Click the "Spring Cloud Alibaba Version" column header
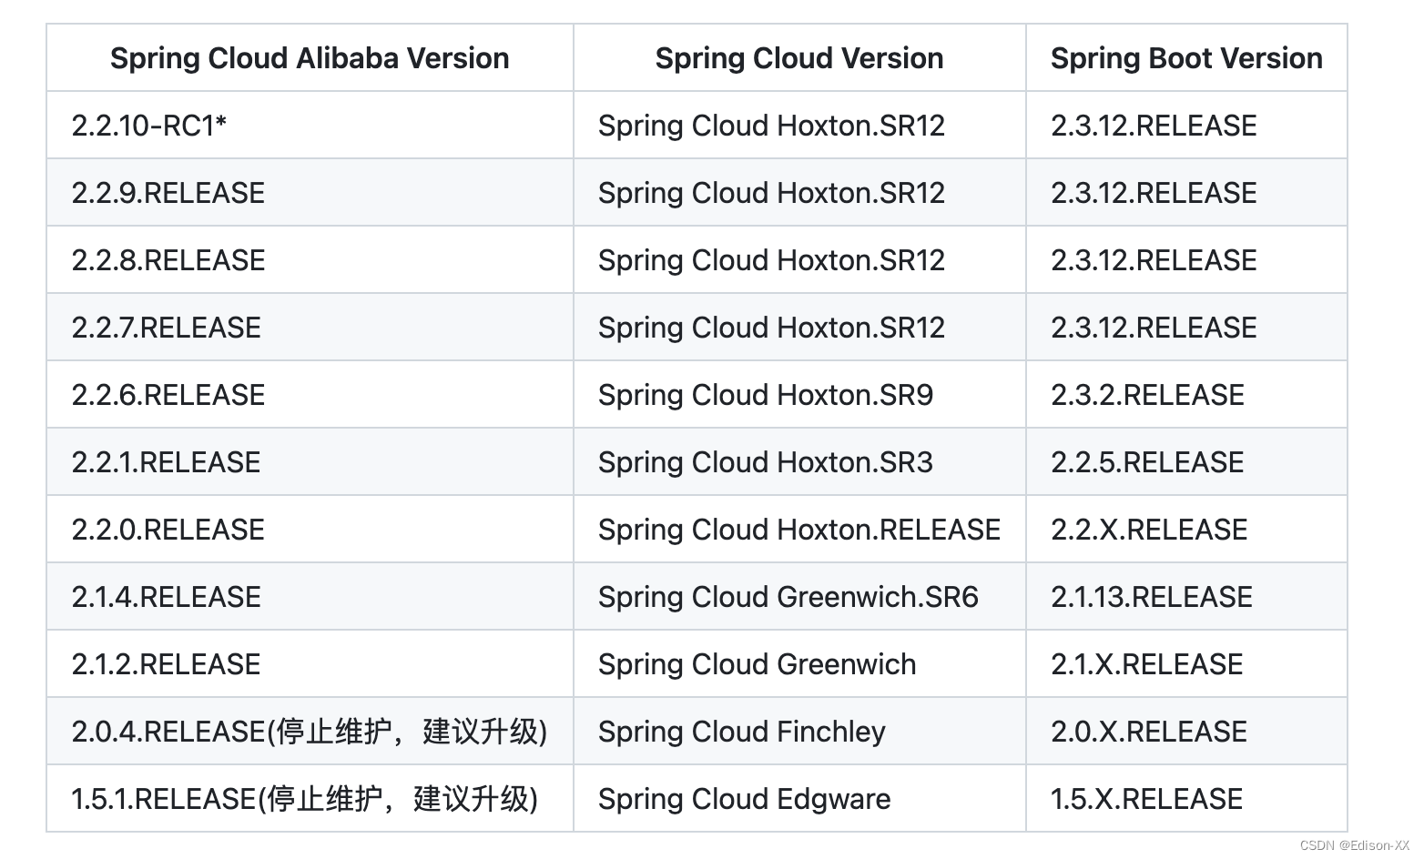Image resolution: width=1424 pixels, height=859 pixels. point(310,58)
